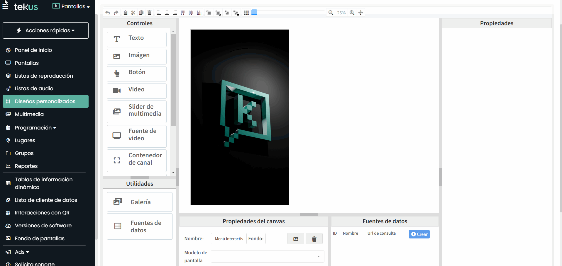Screen dimensions: 562x266
Task: Click the zoom in magnifier
Action: (x=352, y=13)
